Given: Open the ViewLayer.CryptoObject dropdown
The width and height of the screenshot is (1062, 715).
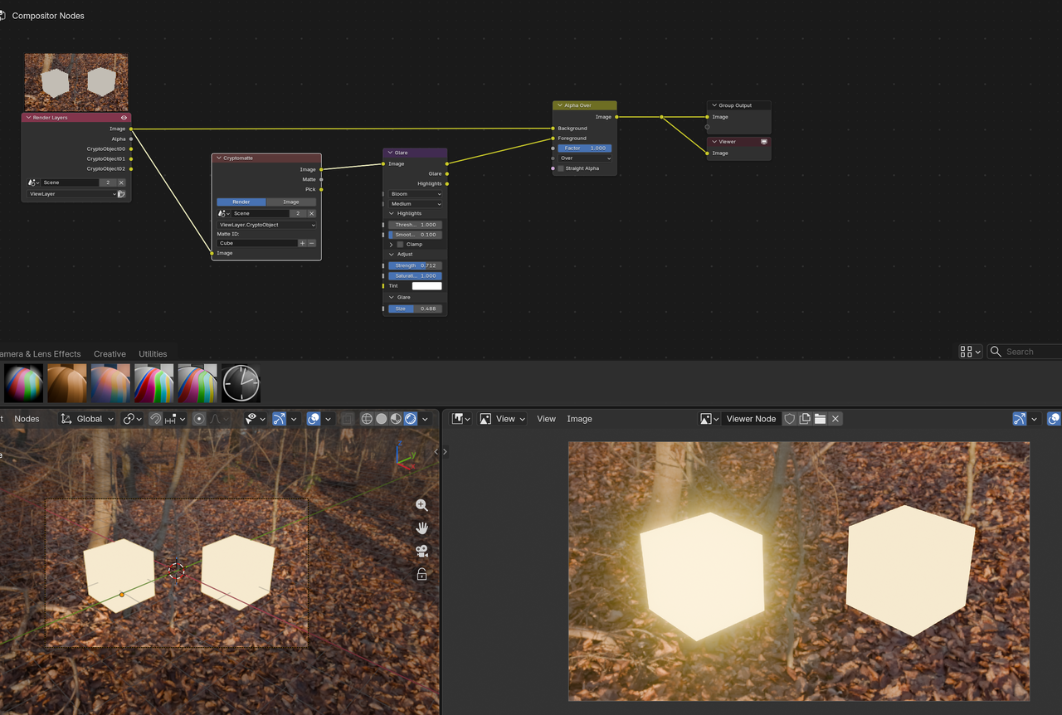Looking at the screenshot, I should pyautogui.click(x=266, y=225).
